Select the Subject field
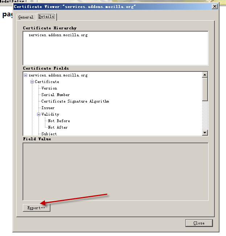226x236 pixels. (49, 134)
